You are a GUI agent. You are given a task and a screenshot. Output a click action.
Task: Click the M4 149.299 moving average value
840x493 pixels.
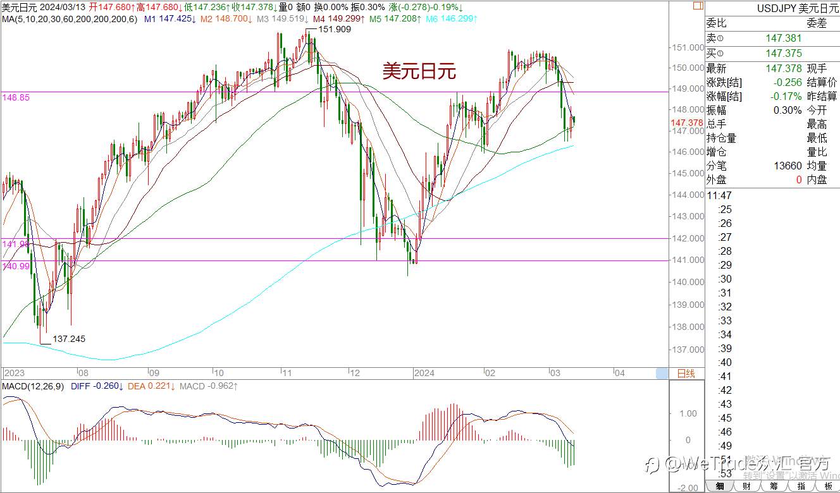click(x=338, y=19)
